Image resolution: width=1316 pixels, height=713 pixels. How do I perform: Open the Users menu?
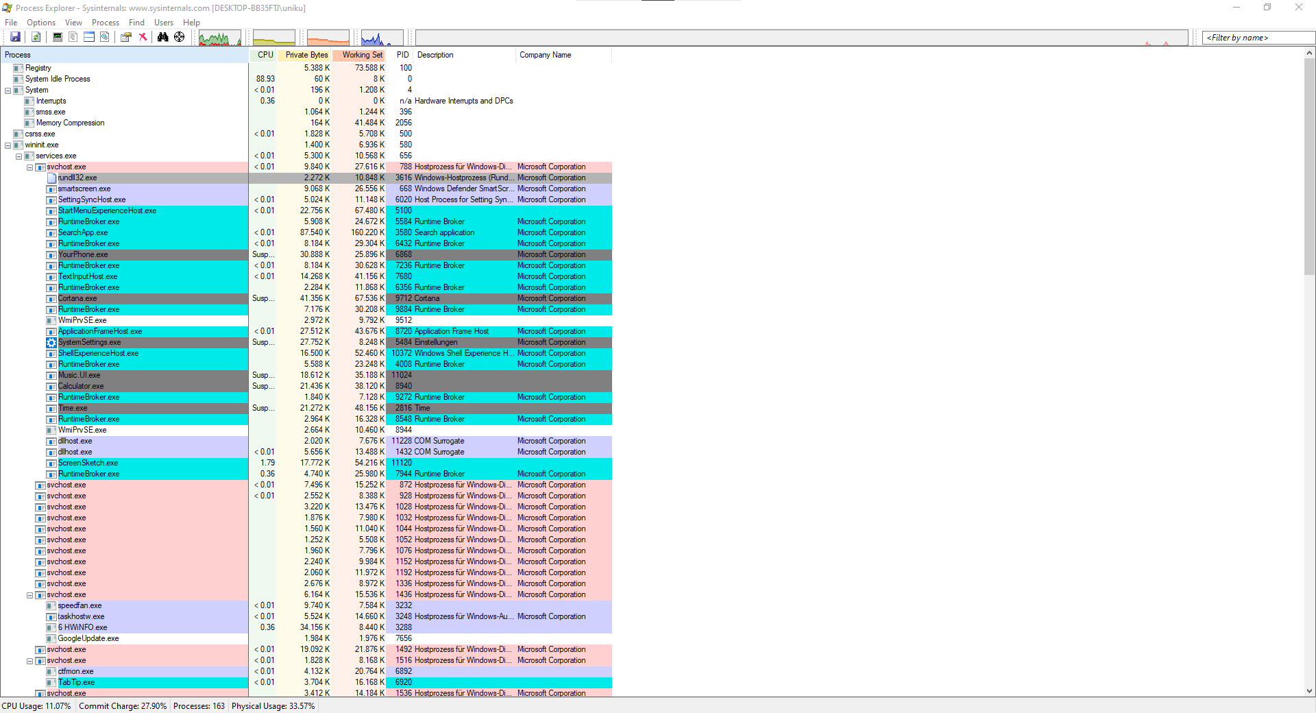tap(164, 23)
